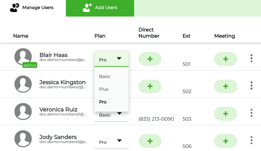Viewport: 261px width, 151px height.
Task: Click the Plan column header
Action: pyautogui.click(x=100, y=36)
